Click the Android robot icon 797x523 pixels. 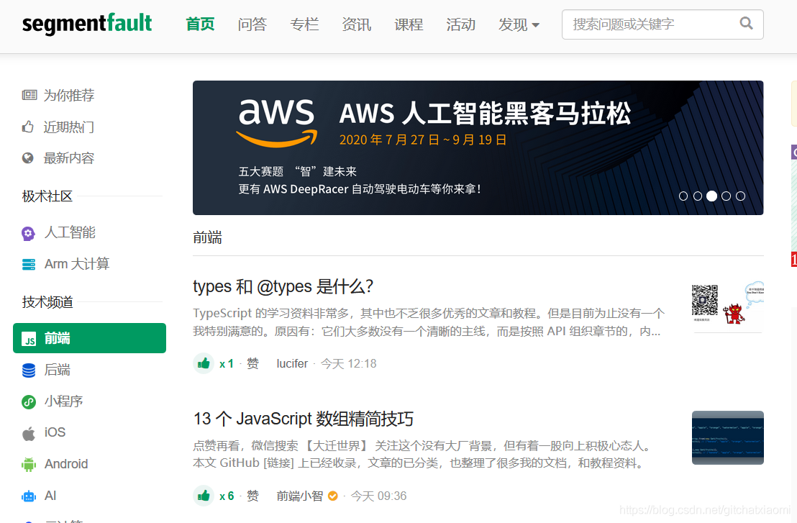point(29,465)
